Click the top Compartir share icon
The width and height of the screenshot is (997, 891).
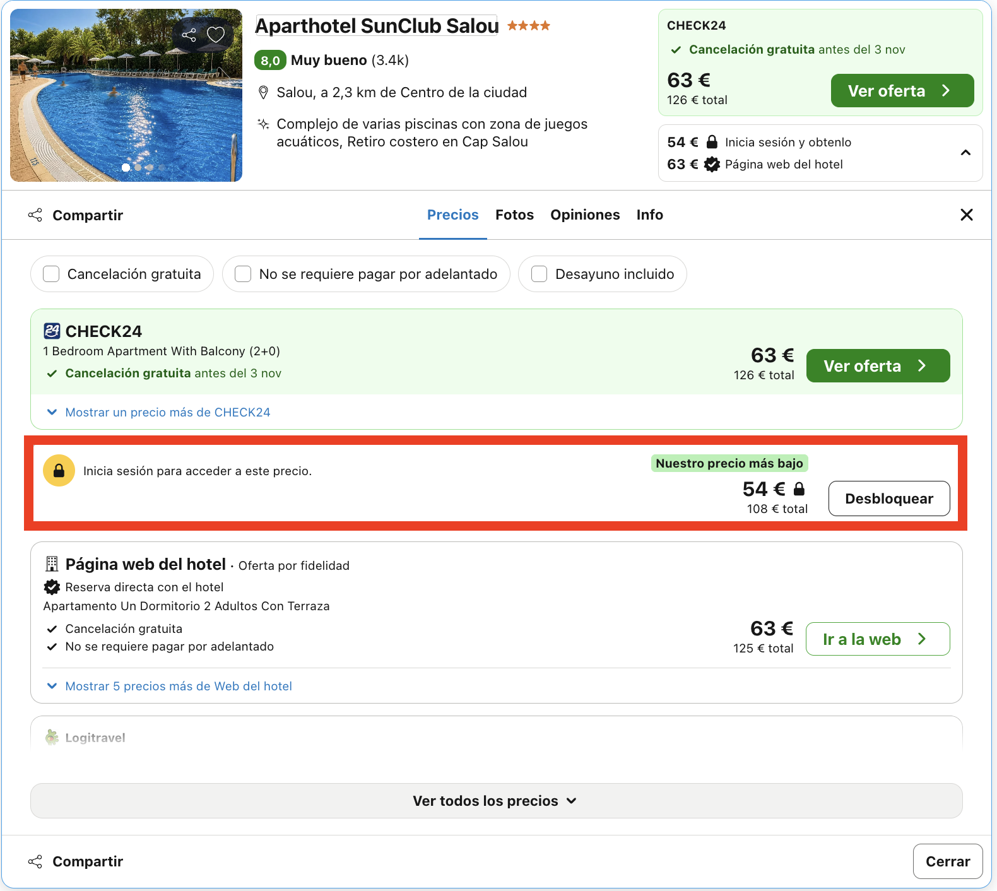coord(35,215)
